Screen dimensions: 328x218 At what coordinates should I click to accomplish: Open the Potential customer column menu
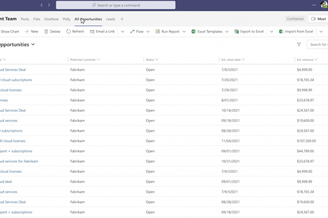click(x=98, y=59)
